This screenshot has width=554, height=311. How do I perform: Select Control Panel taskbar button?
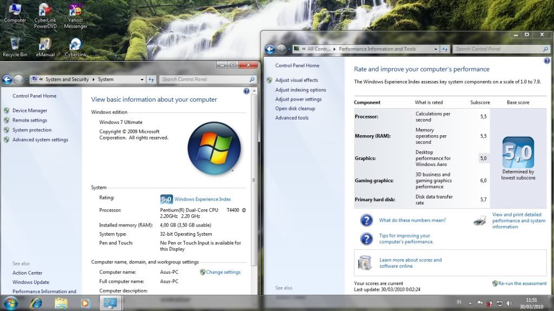110,303
